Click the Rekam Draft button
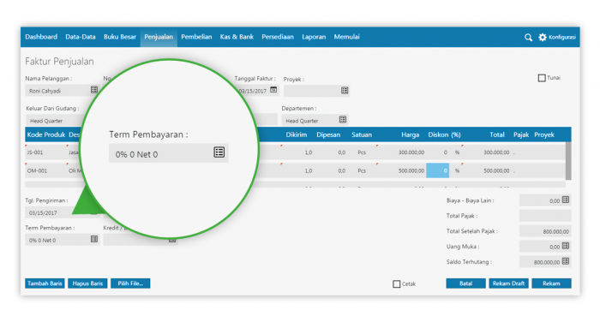 click(x=508, y=283)
